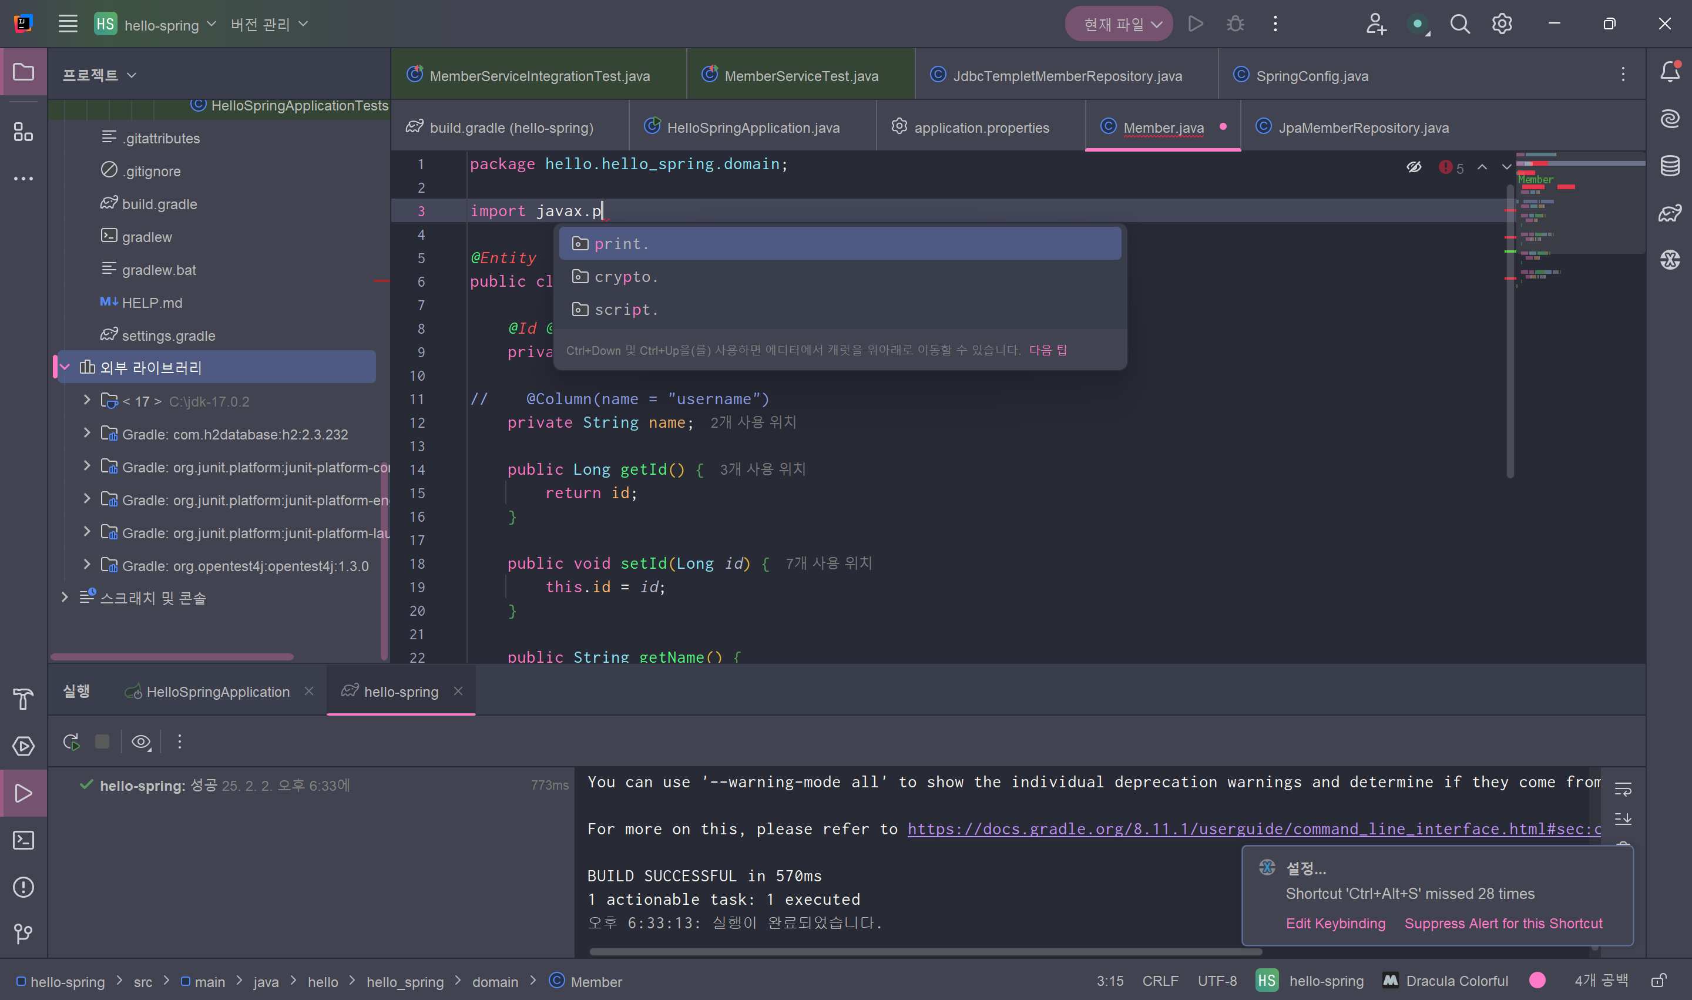Select the script. completion suggestion

point(840,309)
